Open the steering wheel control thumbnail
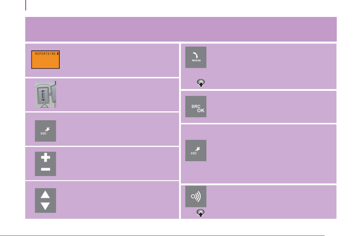Viewport: 354px width, 236px height. click(45, 94)
